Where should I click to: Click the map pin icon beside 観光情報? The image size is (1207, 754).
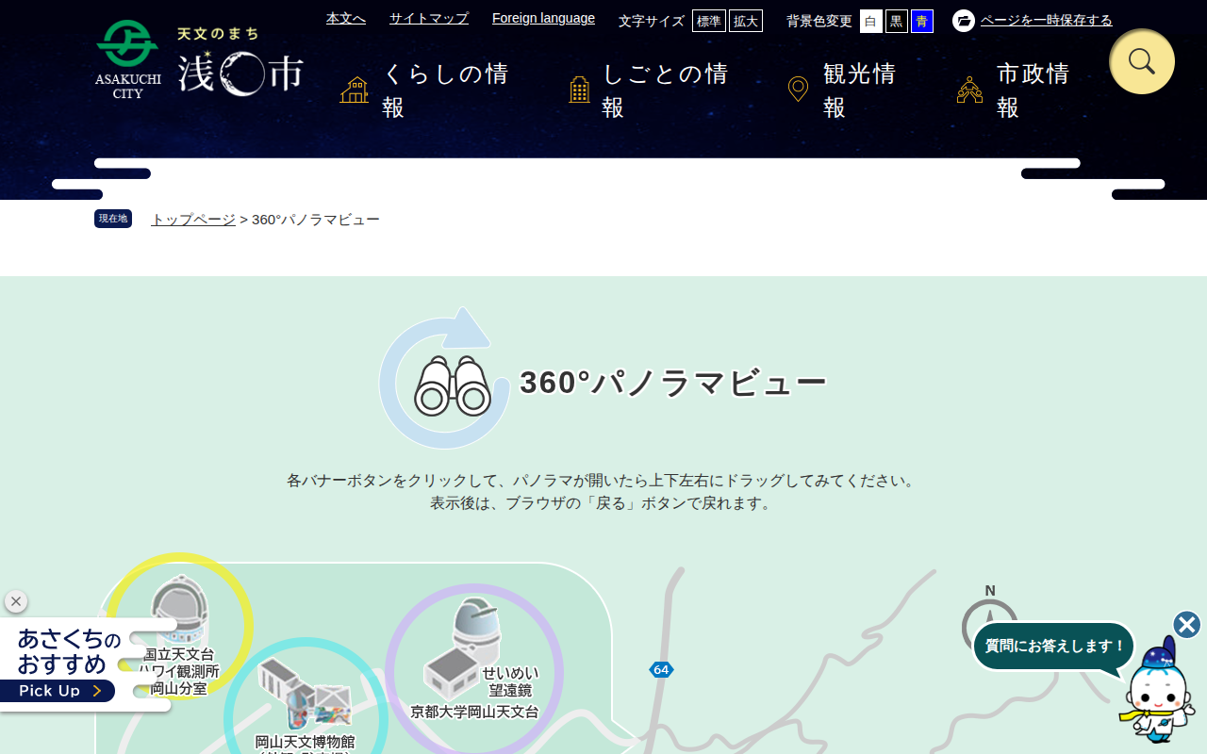coord(798,90)
